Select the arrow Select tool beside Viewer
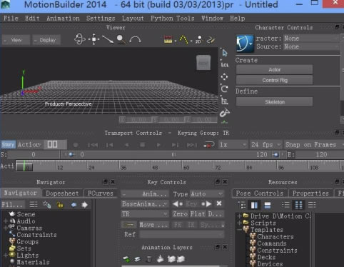This screenshot has height=267, width=344. pyautogui.click(x=224, y=53)
